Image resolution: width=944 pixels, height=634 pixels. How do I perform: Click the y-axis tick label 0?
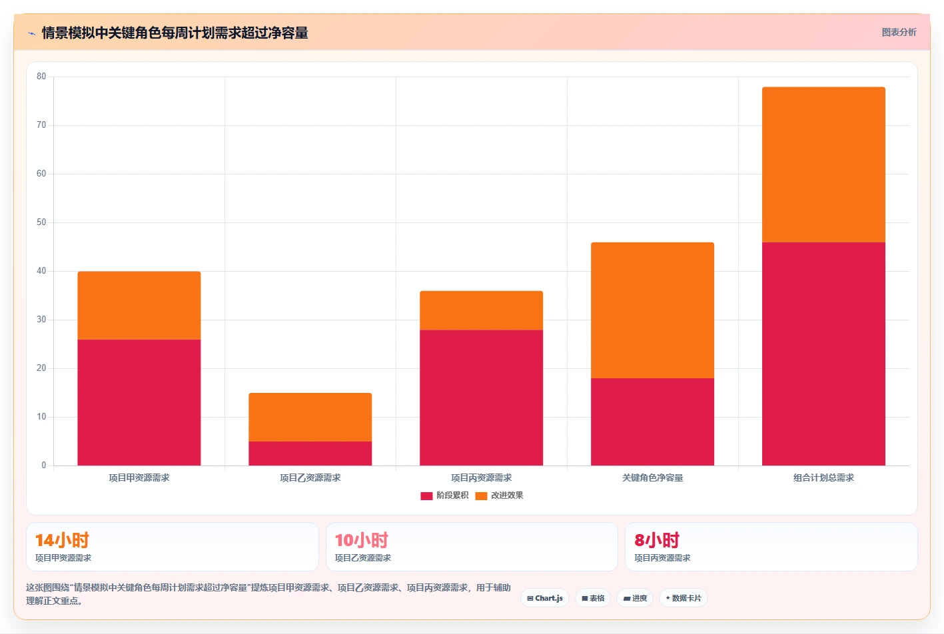tap(44, 466)
